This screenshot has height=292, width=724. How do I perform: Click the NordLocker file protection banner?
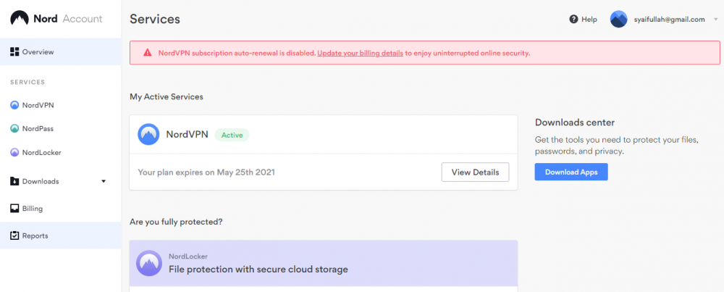click(323, 263)
